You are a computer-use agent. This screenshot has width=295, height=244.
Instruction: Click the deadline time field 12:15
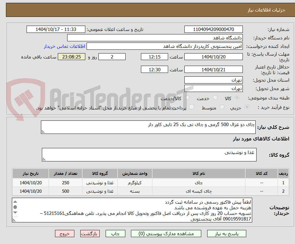tap(154, 57)
